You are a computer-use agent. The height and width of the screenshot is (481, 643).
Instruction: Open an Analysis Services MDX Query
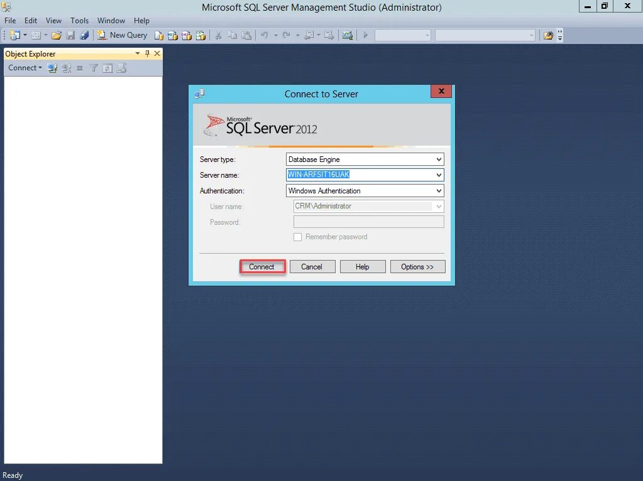pos(173,35)
